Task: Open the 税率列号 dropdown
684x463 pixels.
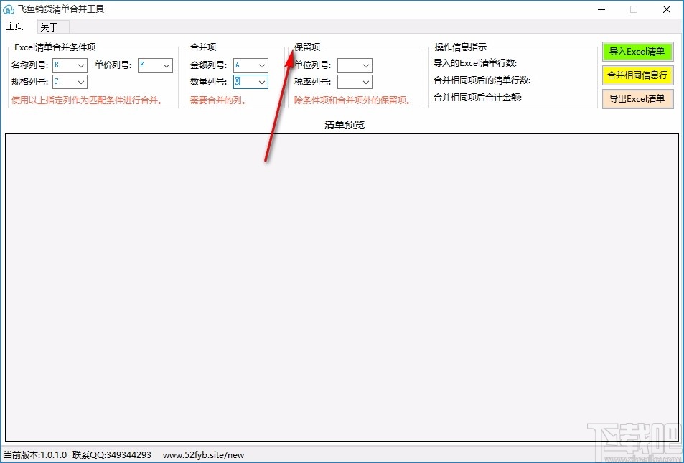Action: pyautogui.click(x=366, y=81)
